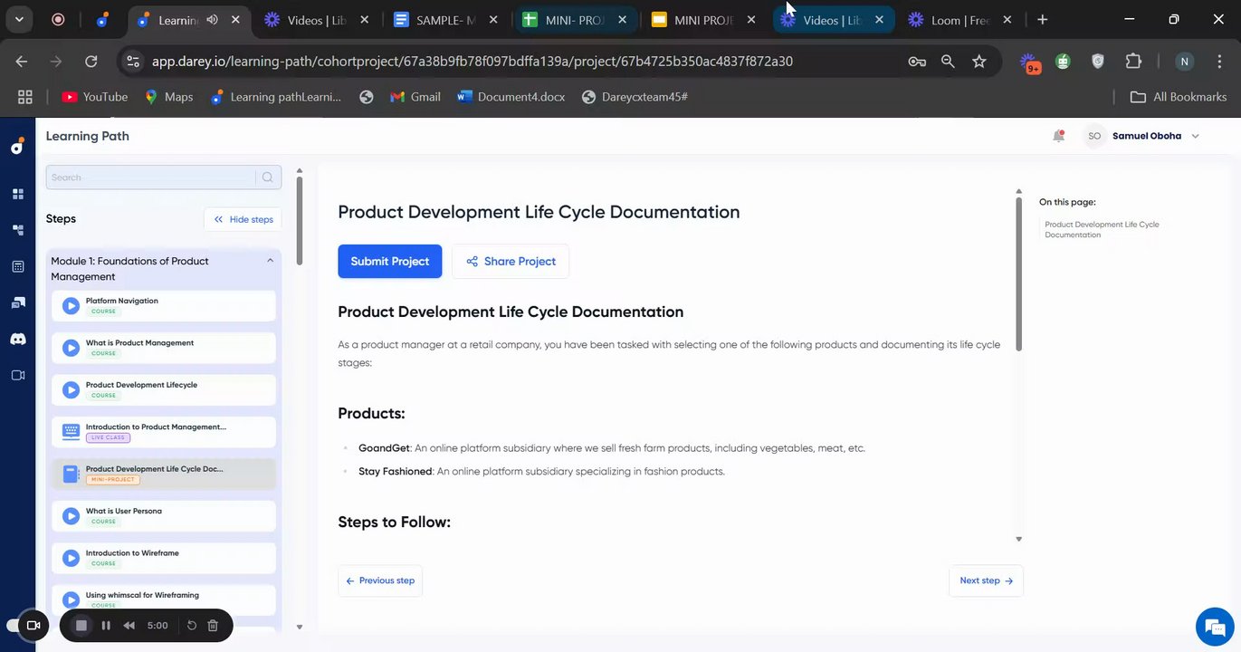Image resolution: width=1241 pixels, height=652 pixels.
Task: Bookmark this page with the star icon
Action: [978, 62]
